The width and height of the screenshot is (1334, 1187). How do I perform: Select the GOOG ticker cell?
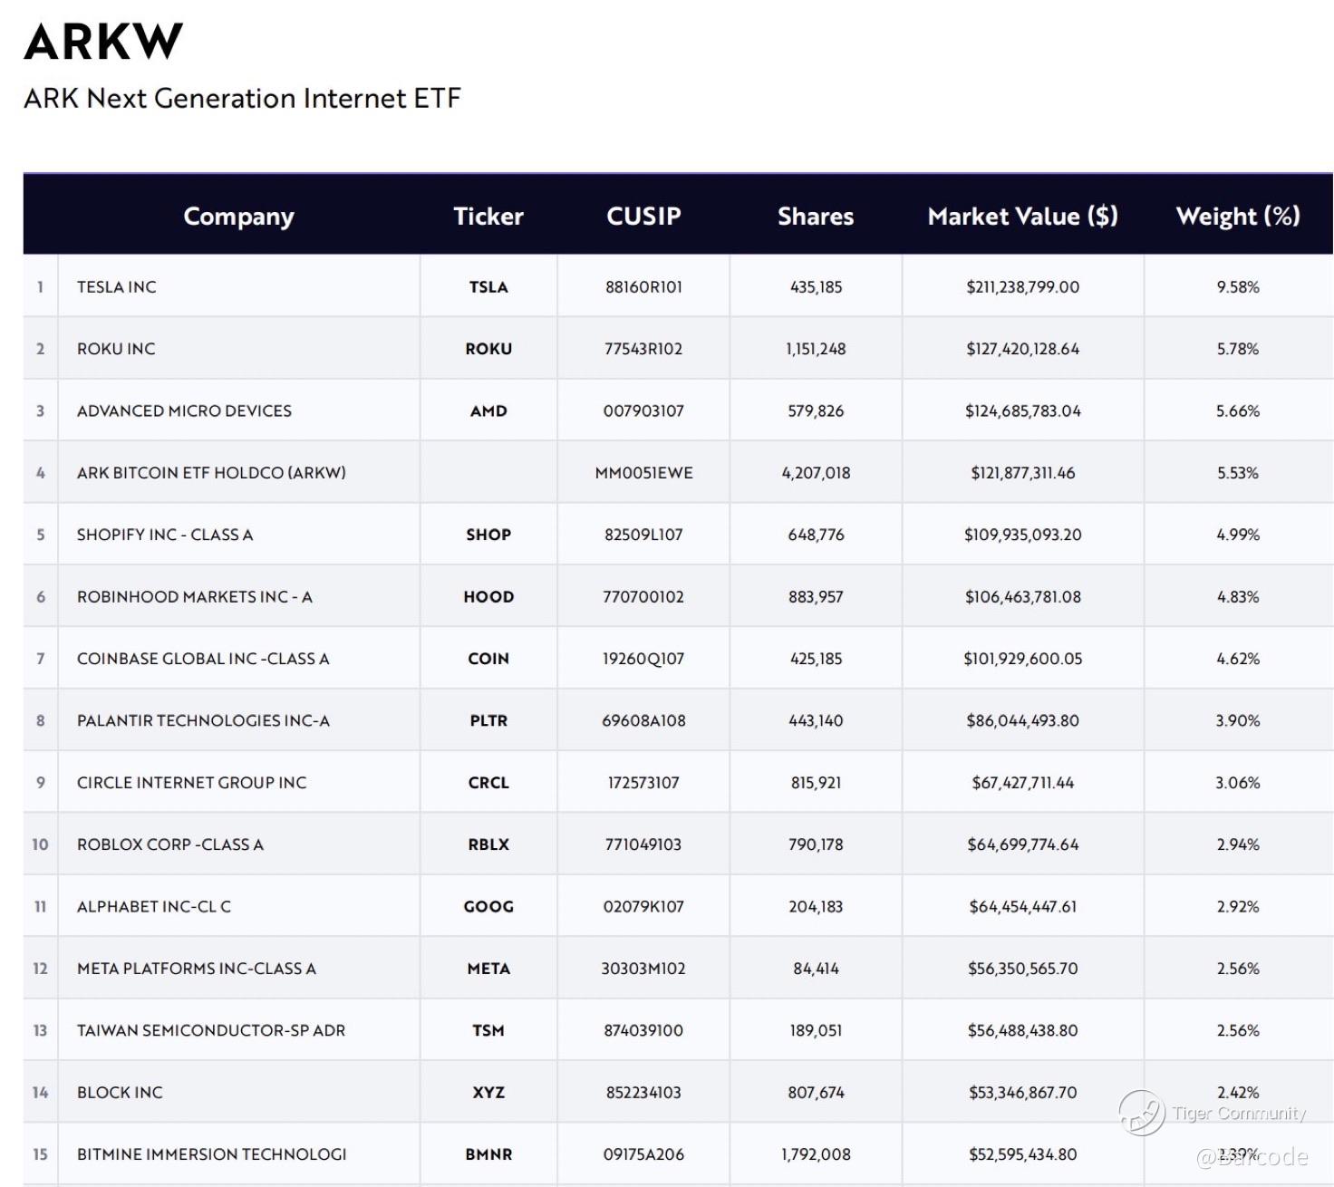pos(488,907)
